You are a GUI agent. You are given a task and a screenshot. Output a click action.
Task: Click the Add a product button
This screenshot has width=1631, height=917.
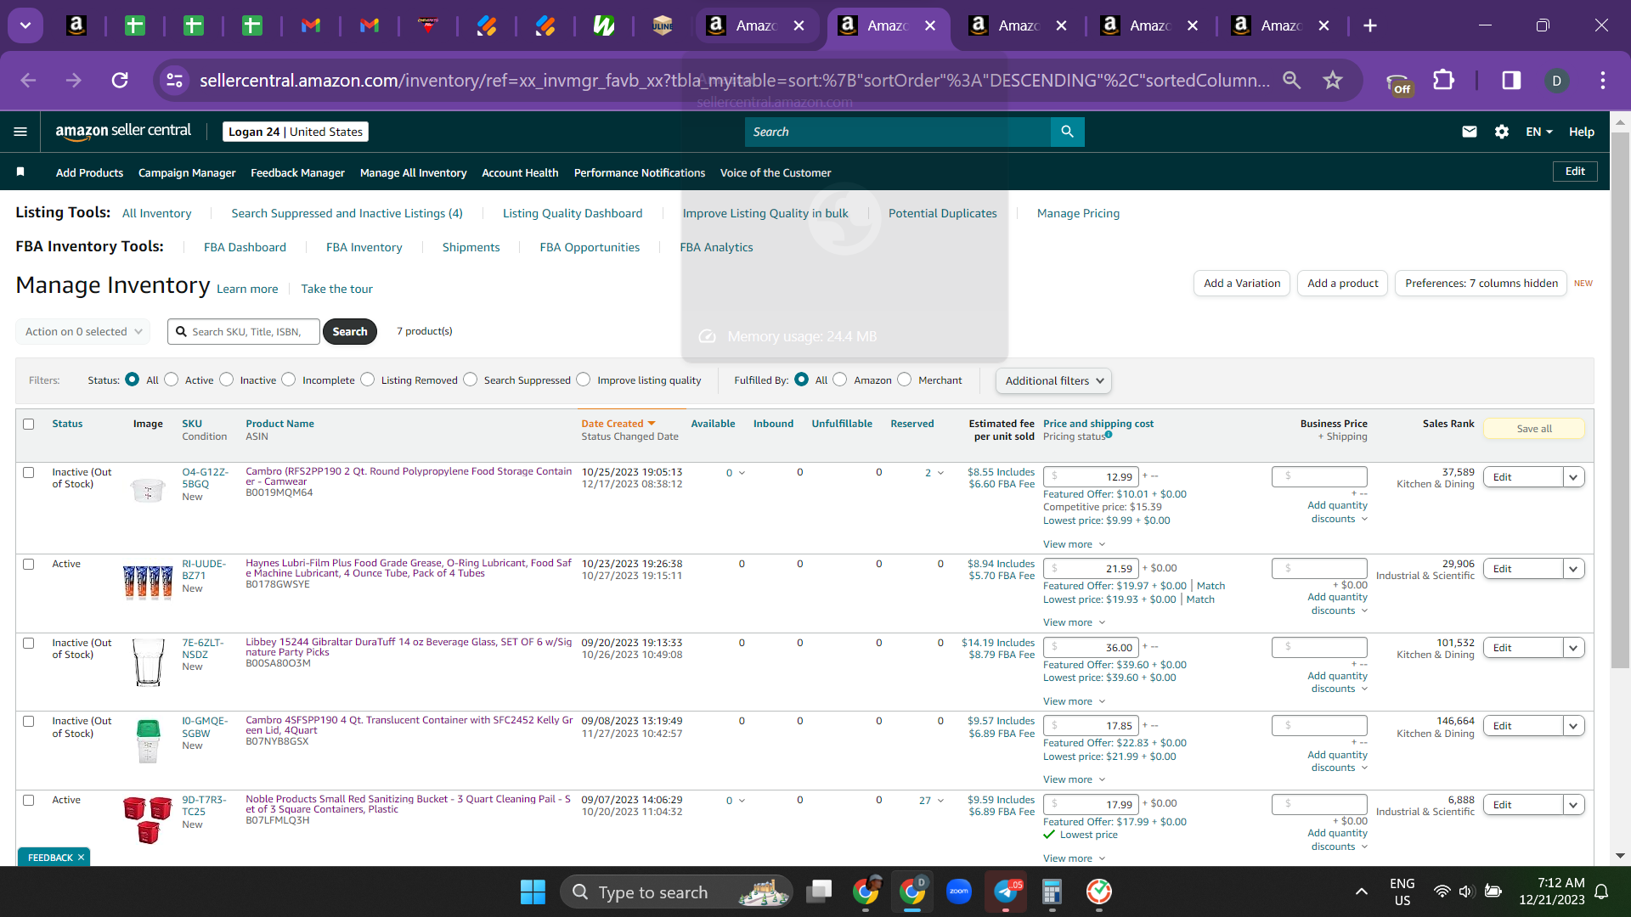[x=1342, y=284]
